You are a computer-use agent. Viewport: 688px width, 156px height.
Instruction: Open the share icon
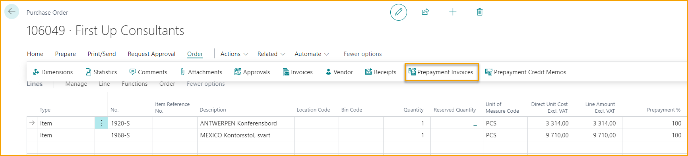[425, 12]
